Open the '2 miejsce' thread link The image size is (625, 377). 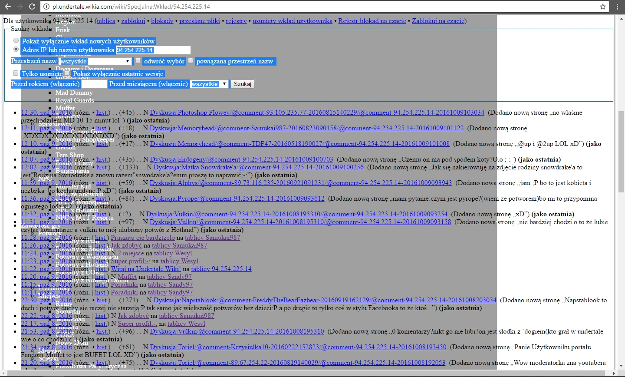click(131, 253)
